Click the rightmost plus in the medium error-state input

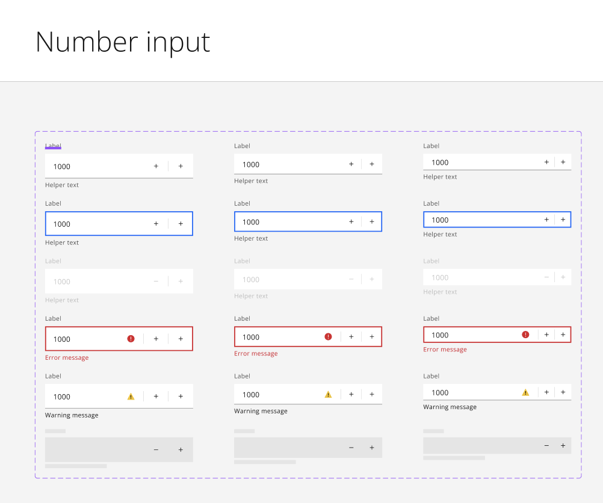372,337
